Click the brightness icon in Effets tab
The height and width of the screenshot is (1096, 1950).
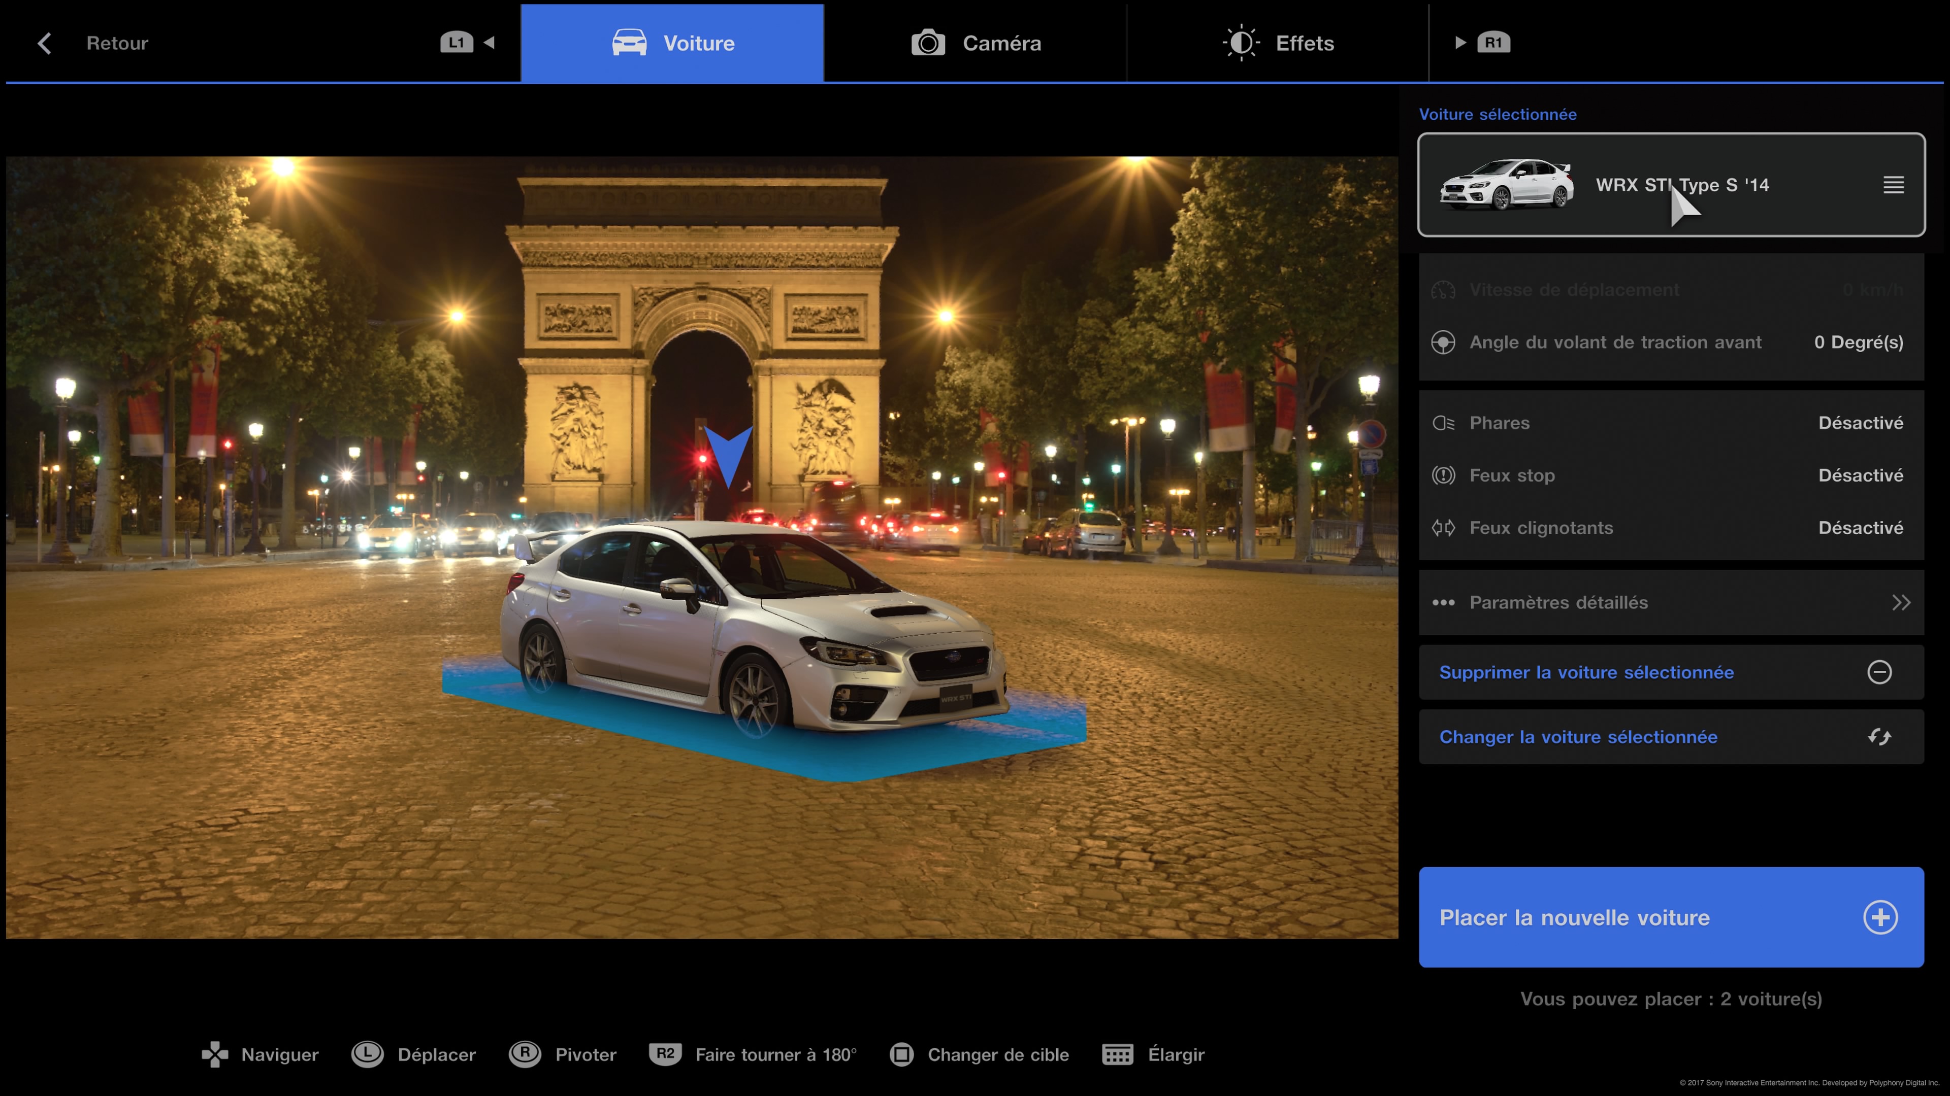[x=1242, y=43]
